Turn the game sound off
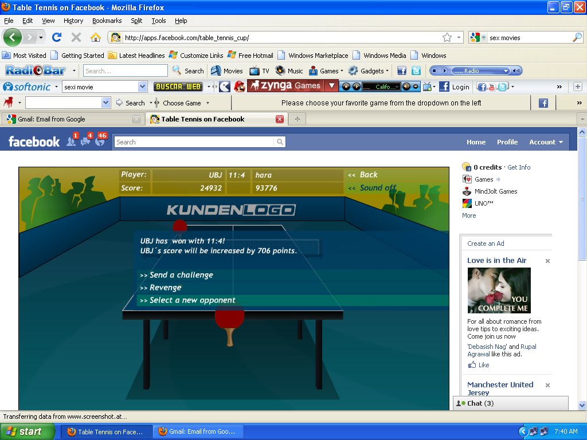This screenshot has width=587, height=440. pos(371,188)
